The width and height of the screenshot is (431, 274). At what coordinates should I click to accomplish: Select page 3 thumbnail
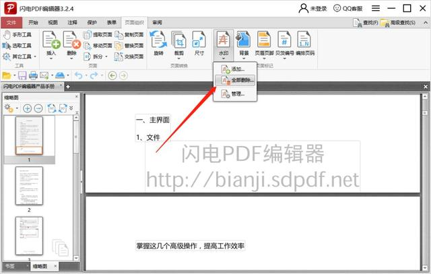[x=29, y=236]
